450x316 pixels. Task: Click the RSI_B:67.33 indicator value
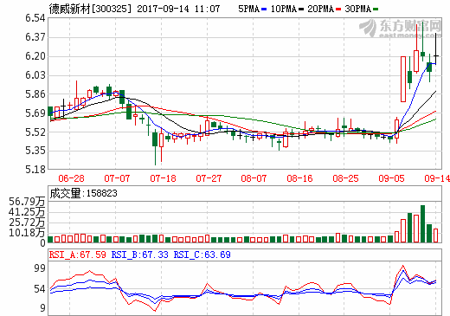pyautogui.click(x=139, y=255)
